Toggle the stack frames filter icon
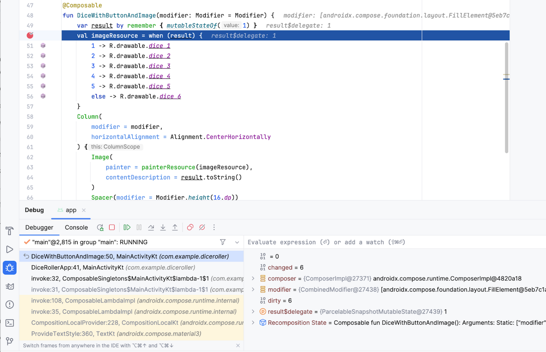The height and width of the screenshot is (352, 546). (223, 242)
